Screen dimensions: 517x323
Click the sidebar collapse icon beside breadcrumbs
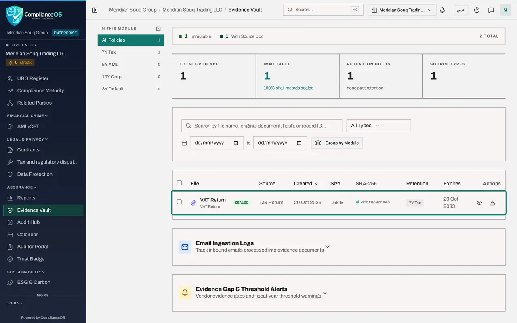[x=95, y=10]
